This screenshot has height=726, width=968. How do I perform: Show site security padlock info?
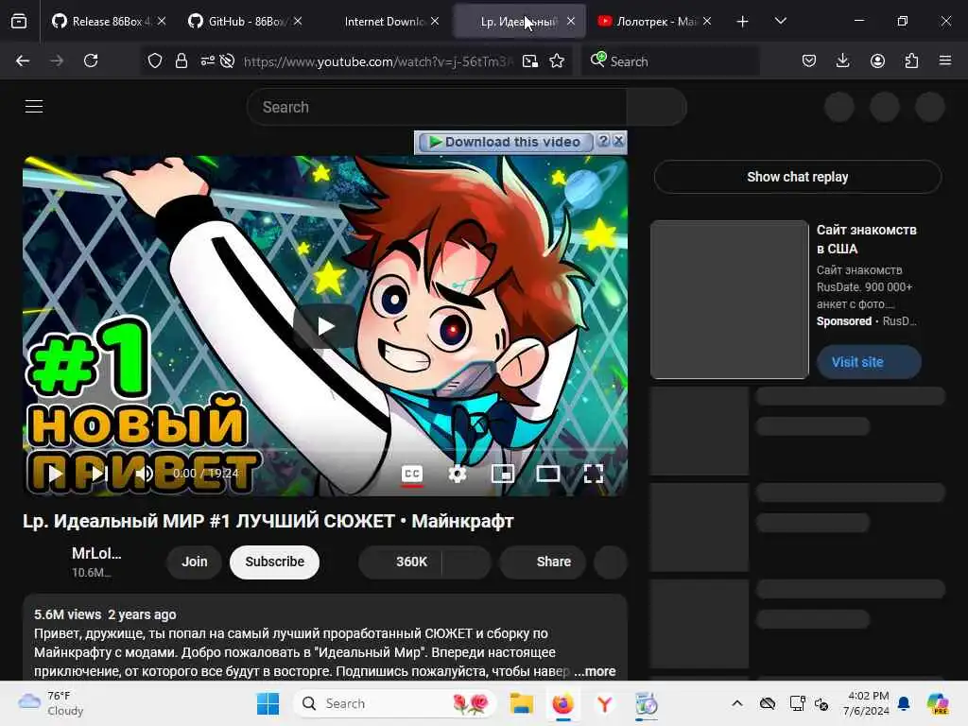click(x=181, y=60)
